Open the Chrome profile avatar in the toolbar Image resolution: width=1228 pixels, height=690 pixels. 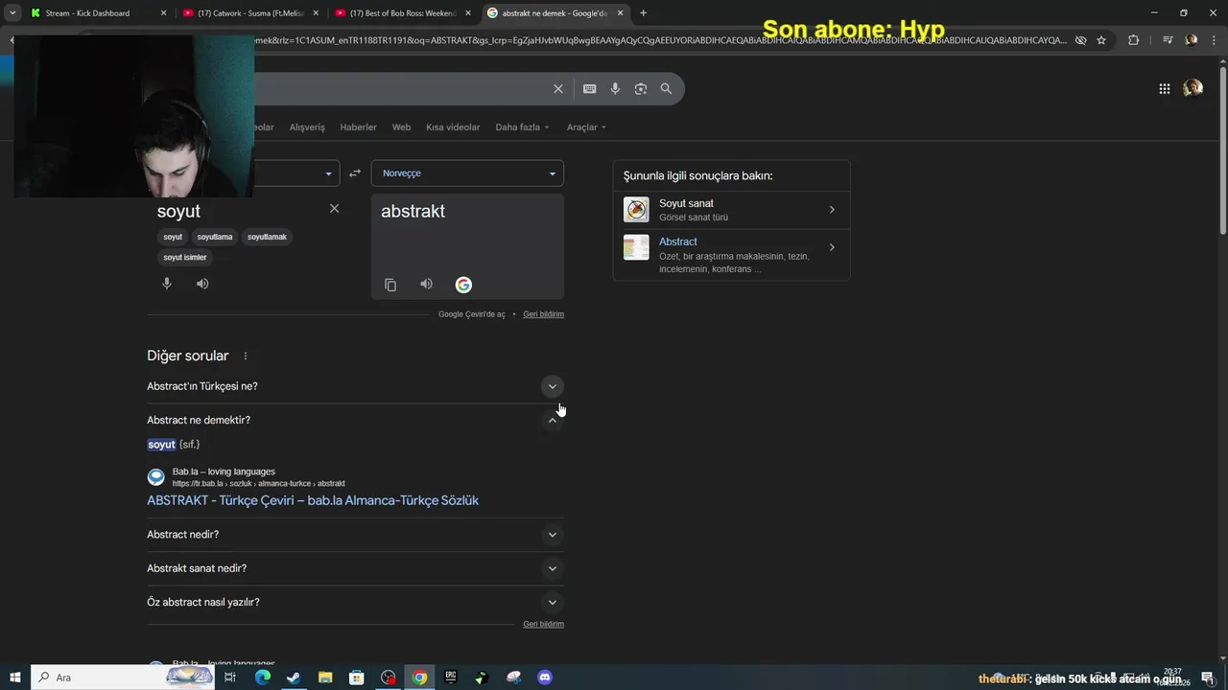1192,40
